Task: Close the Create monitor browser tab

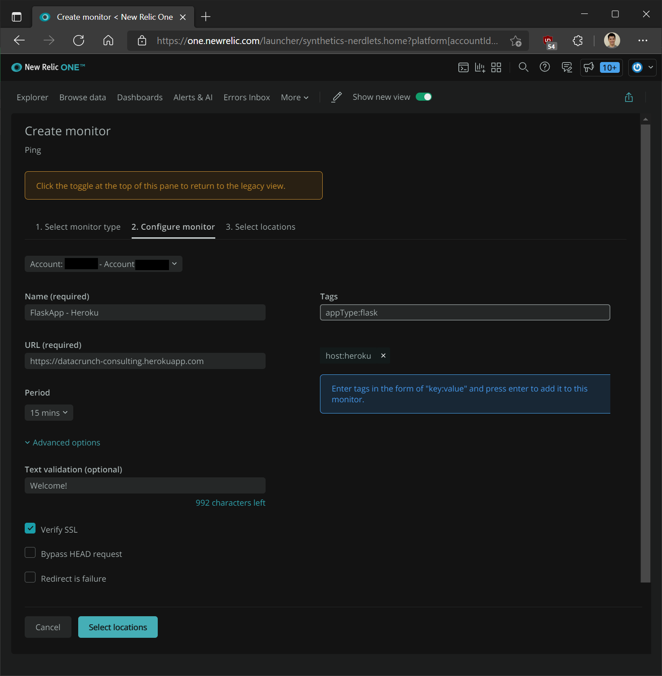Action: pyautogui.click(x=183, y=17)
